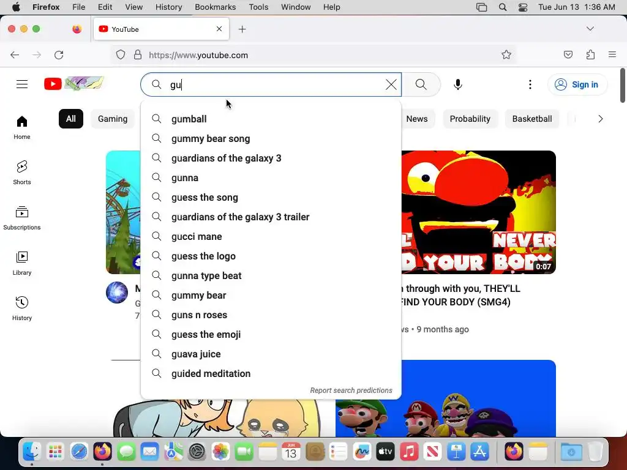The height and width of the screenshot is (470, 627).
Task: Choose the 'gumball' search suggestion
Action: pyautogui.click(x=271, y=119)
